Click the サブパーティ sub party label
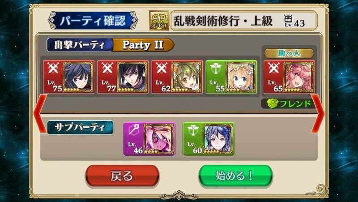 (80, 128)
